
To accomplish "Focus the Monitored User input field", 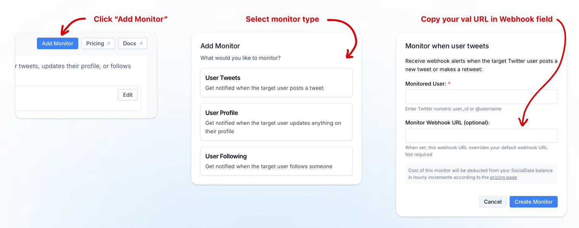I will (x=481, y=97).
